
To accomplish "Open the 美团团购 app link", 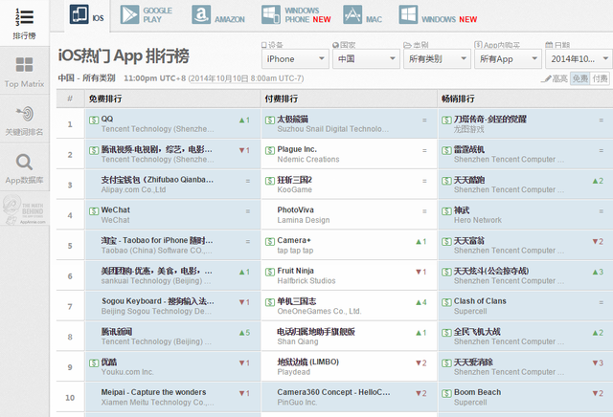I will [156, 271].
